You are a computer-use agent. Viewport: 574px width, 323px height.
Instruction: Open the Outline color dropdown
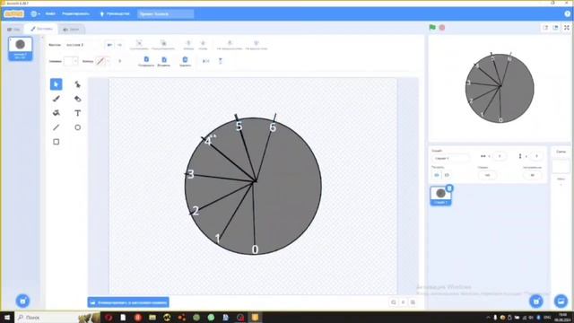point(103,61)
